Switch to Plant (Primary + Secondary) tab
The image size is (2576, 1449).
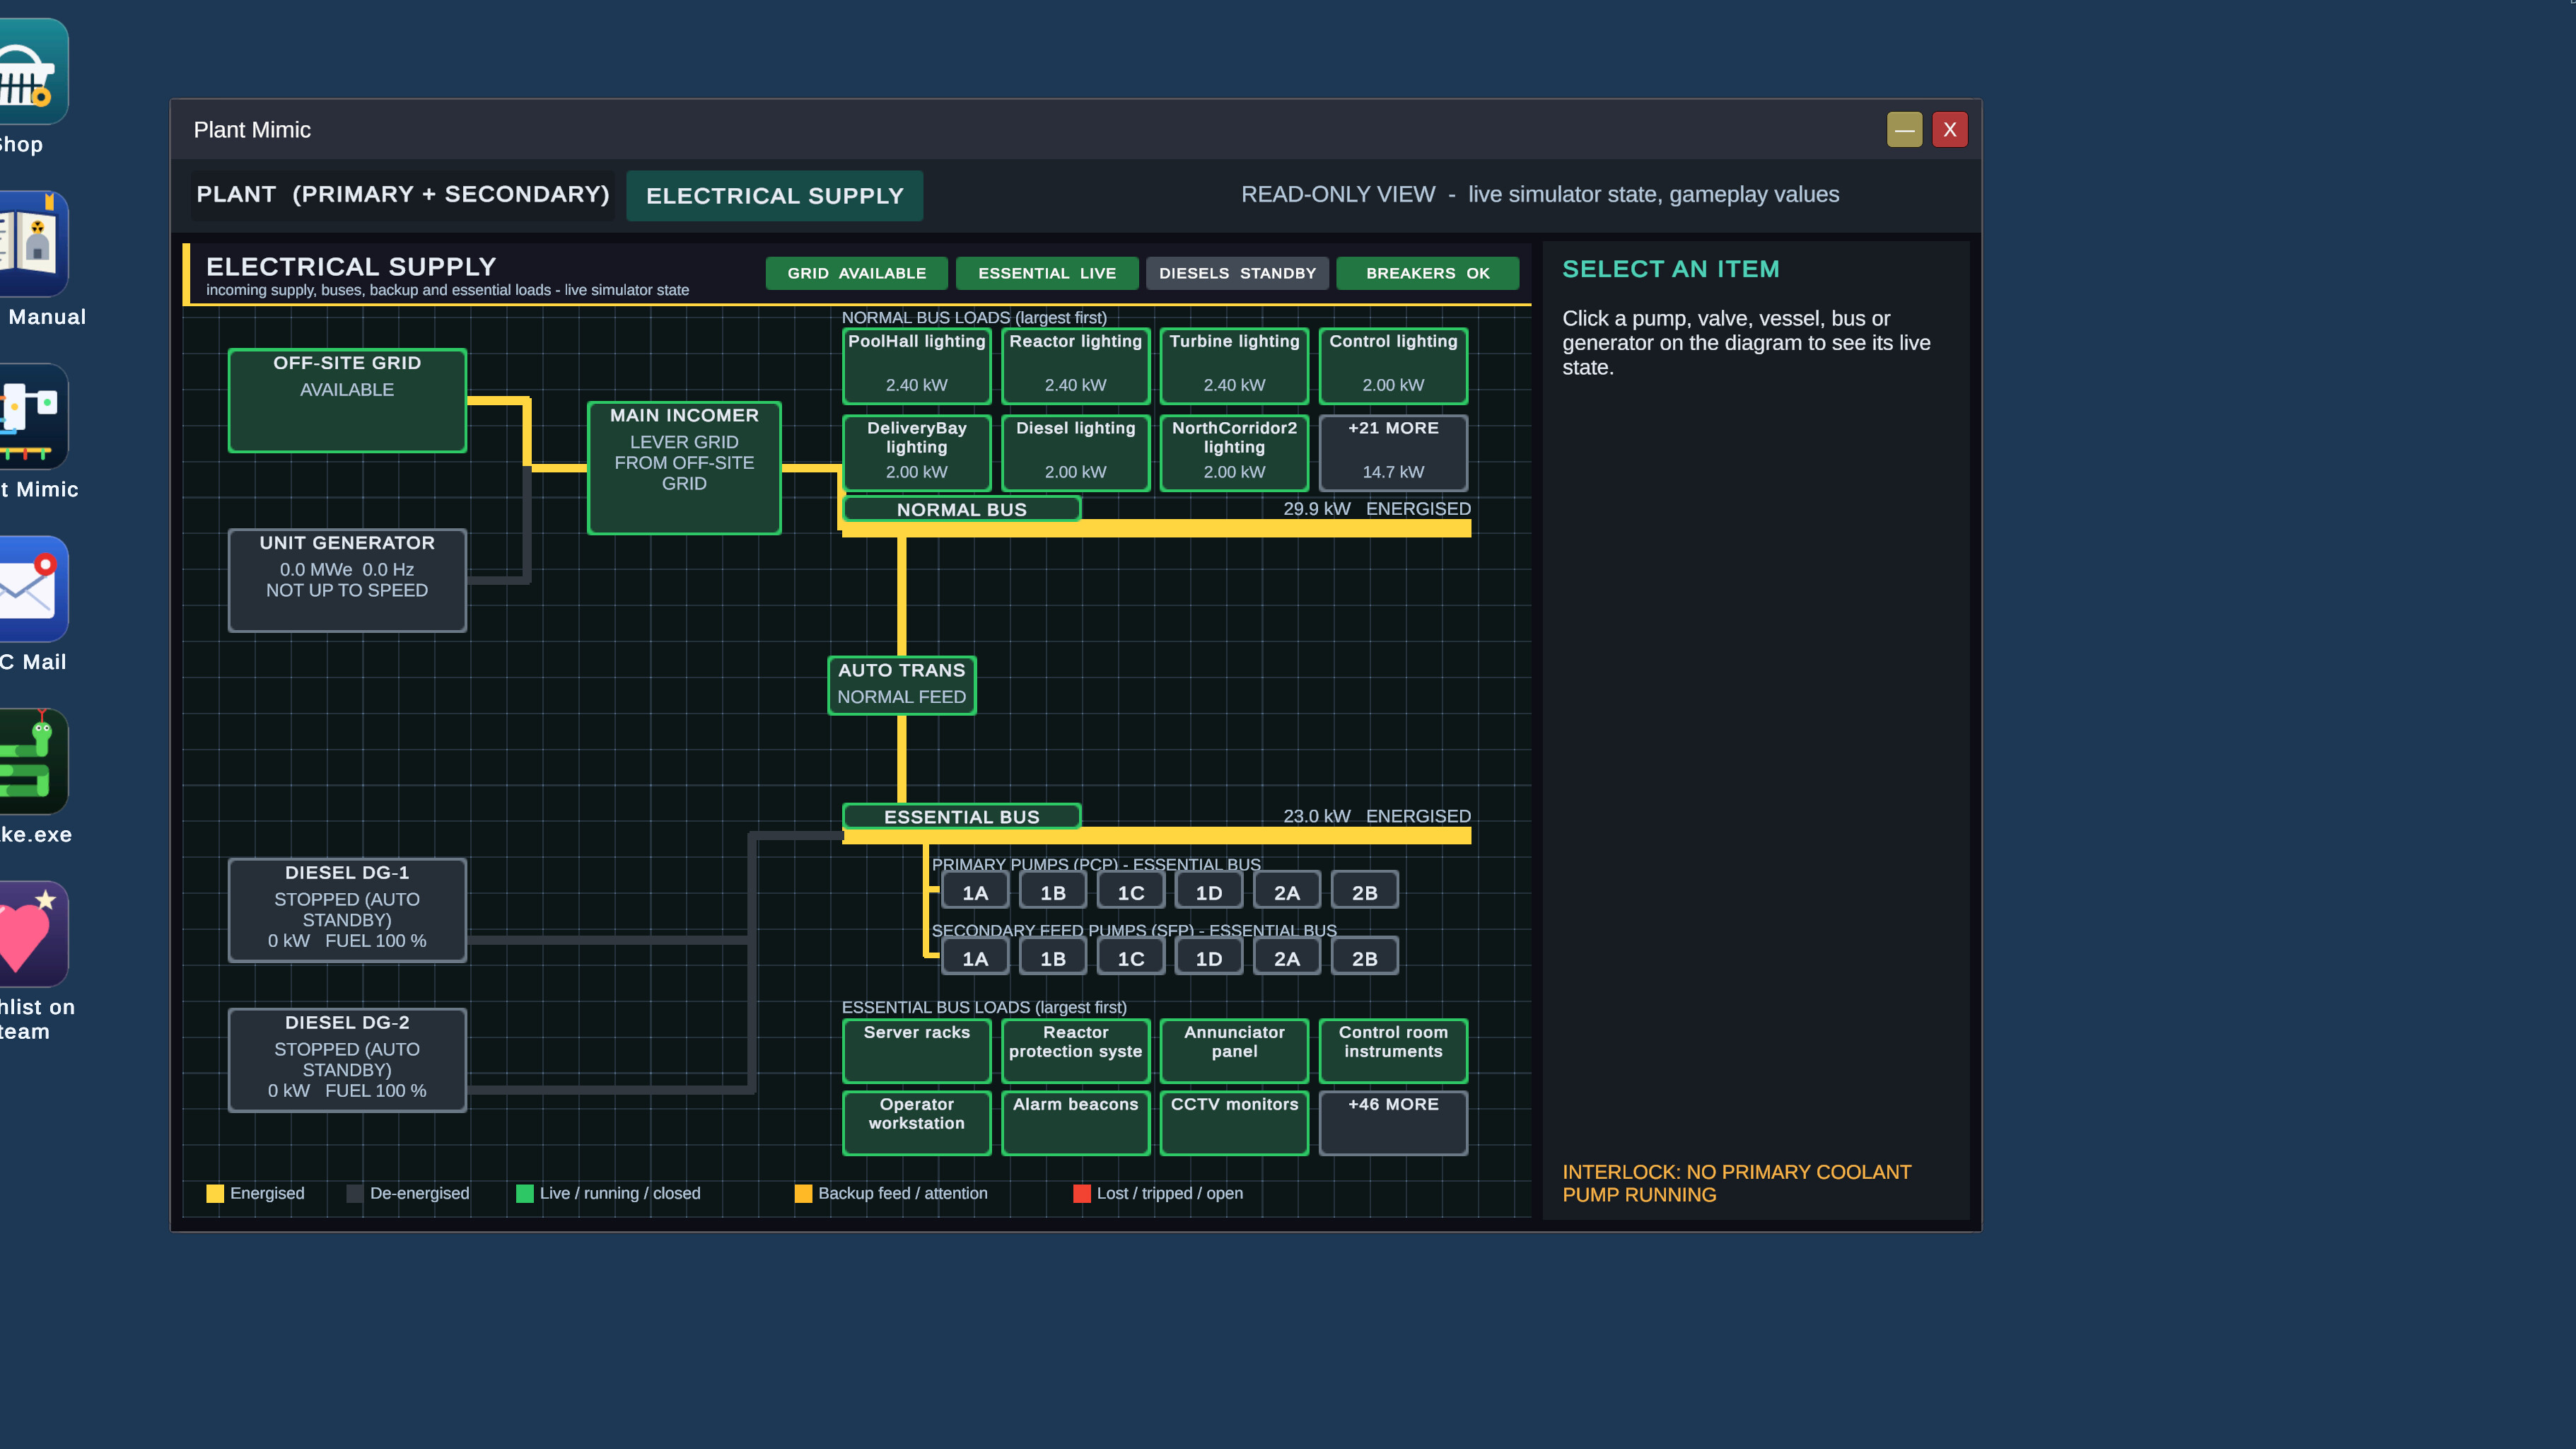[402, 195]
